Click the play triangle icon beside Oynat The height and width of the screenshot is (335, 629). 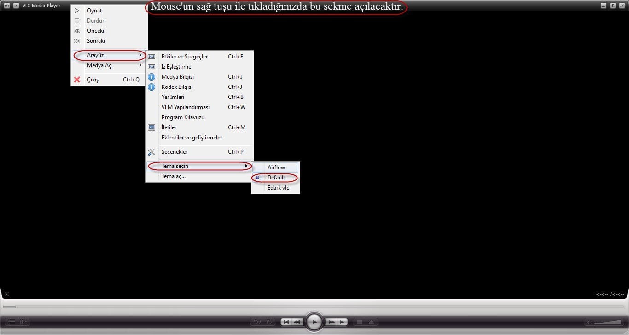pyautogui.click(x=77, y=11)
